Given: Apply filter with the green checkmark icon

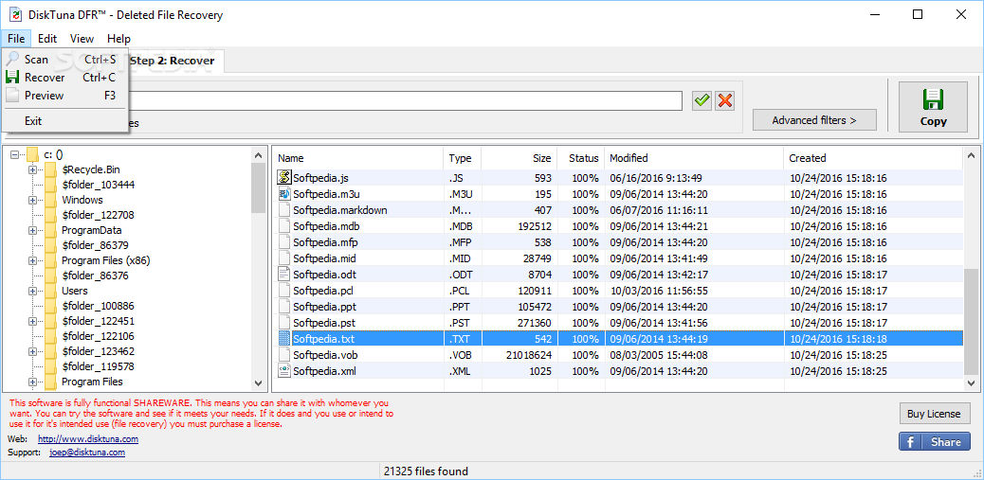Looking at the screenshot, I should coord(702,100).
